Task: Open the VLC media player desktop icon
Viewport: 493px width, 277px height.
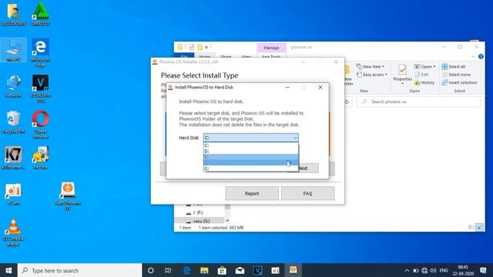Action: point(13,232)
